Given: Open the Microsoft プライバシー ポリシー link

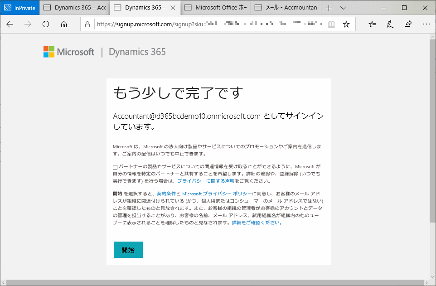Looking at the screenshot, I should coord(217,194).
